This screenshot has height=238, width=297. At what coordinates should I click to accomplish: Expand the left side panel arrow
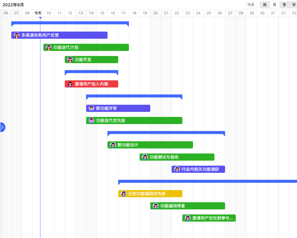click(x=2, y=127)
